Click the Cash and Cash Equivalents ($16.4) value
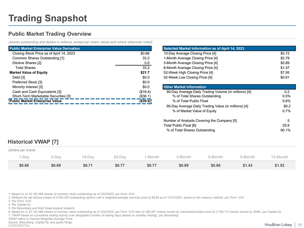Screen dimensions: 304x228 coord(143,92)
